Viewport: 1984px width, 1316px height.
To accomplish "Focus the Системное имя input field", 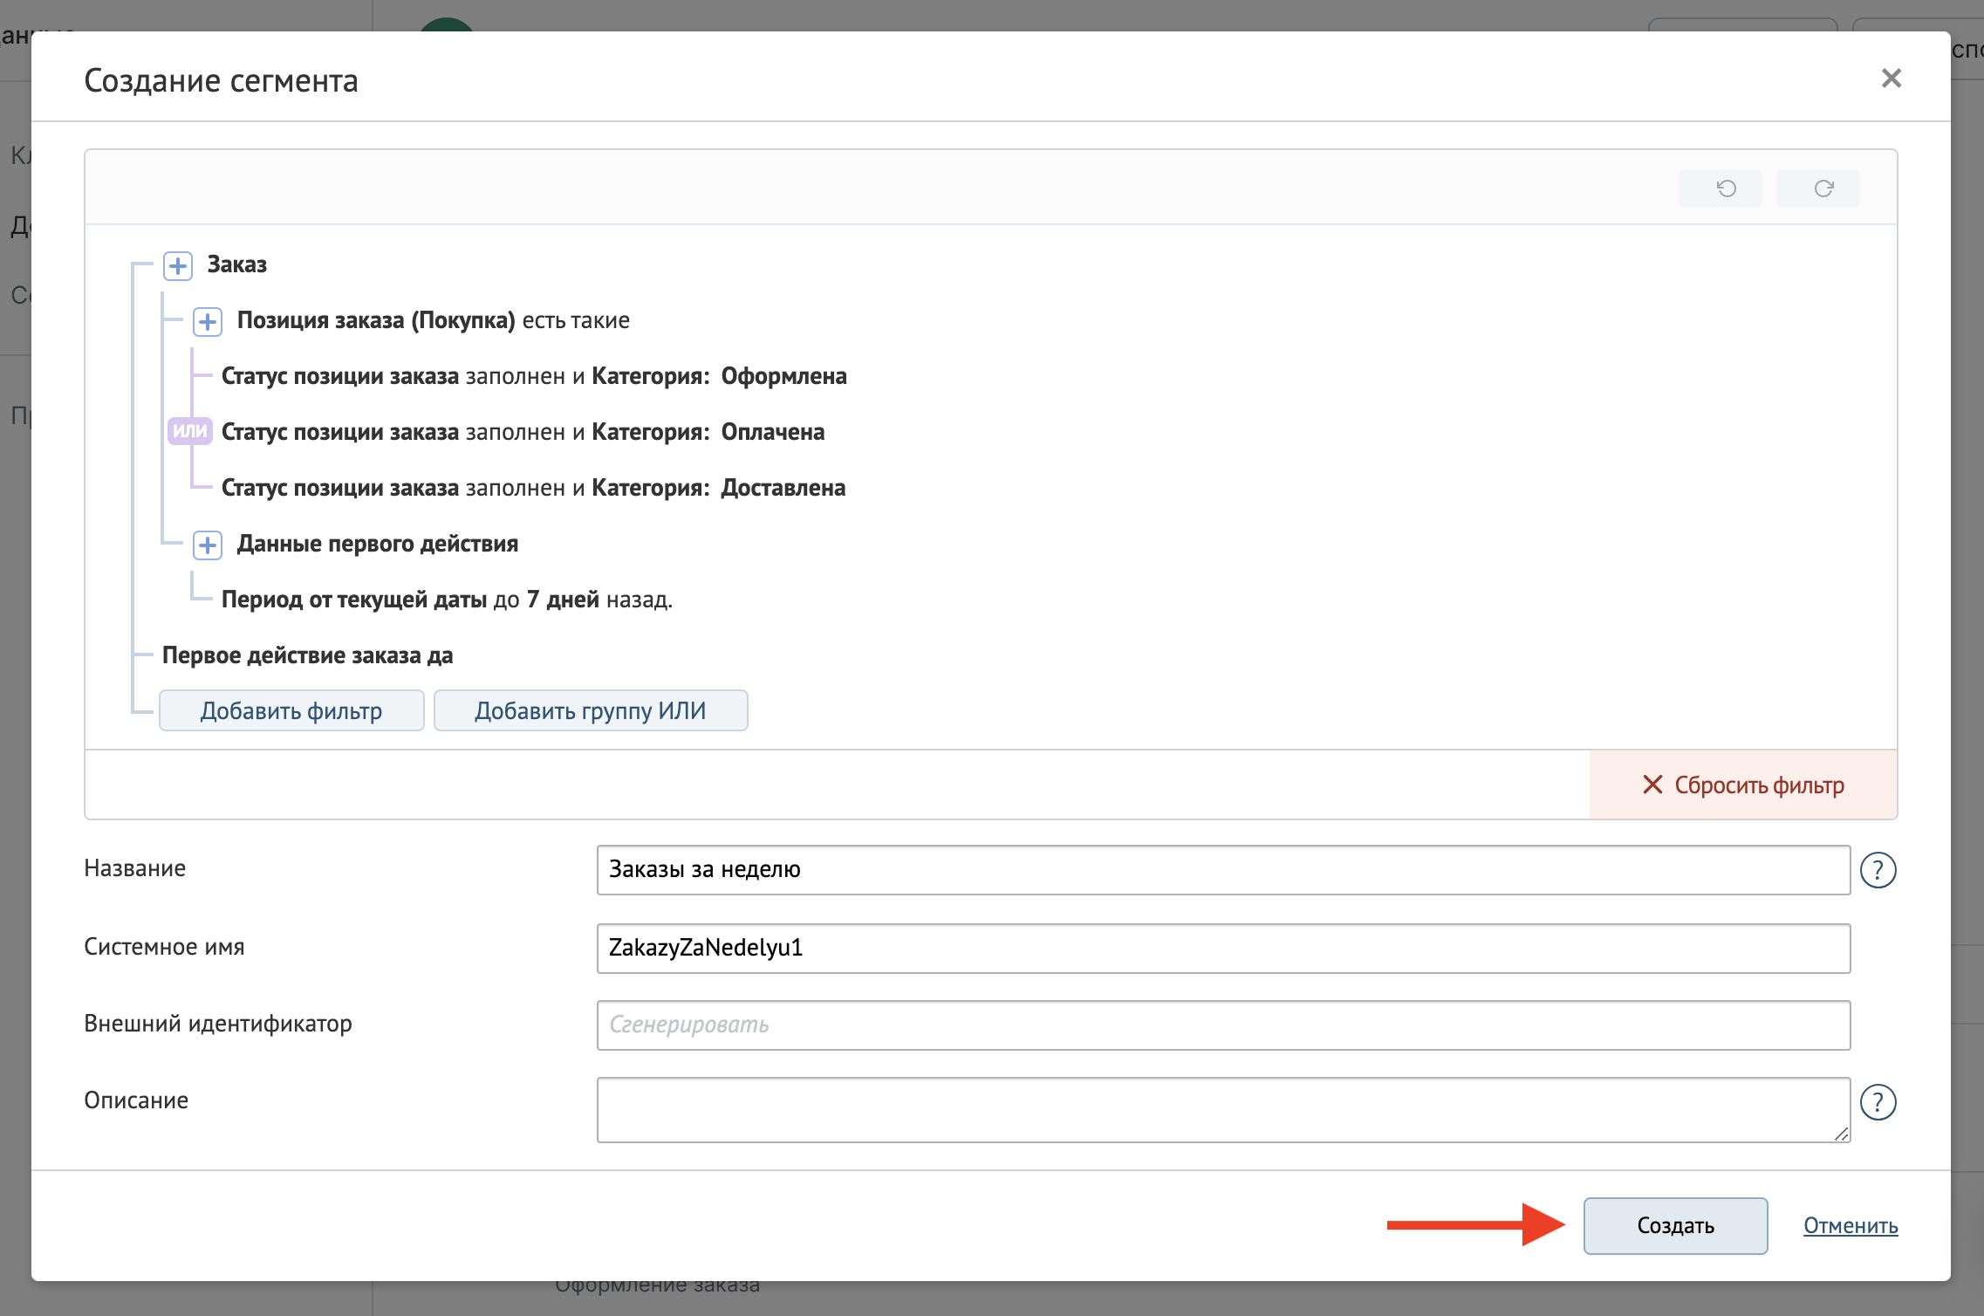I will (x=1223, y=948).
